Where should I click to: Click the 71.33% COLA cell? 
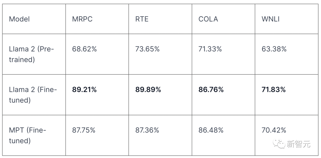(210, 49)
